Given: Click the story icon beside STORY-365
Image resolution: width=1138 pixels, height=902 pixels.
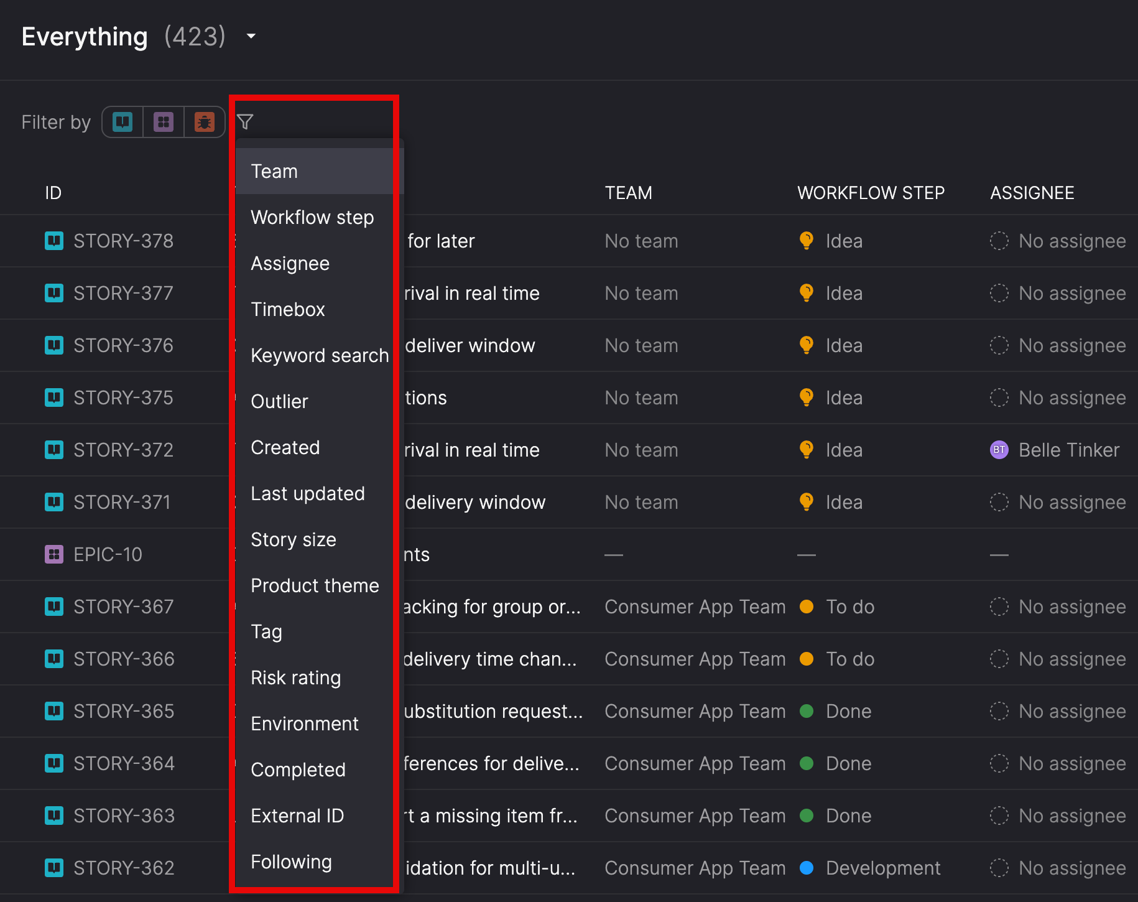Looking at the screenshot, I should [54, 711].
